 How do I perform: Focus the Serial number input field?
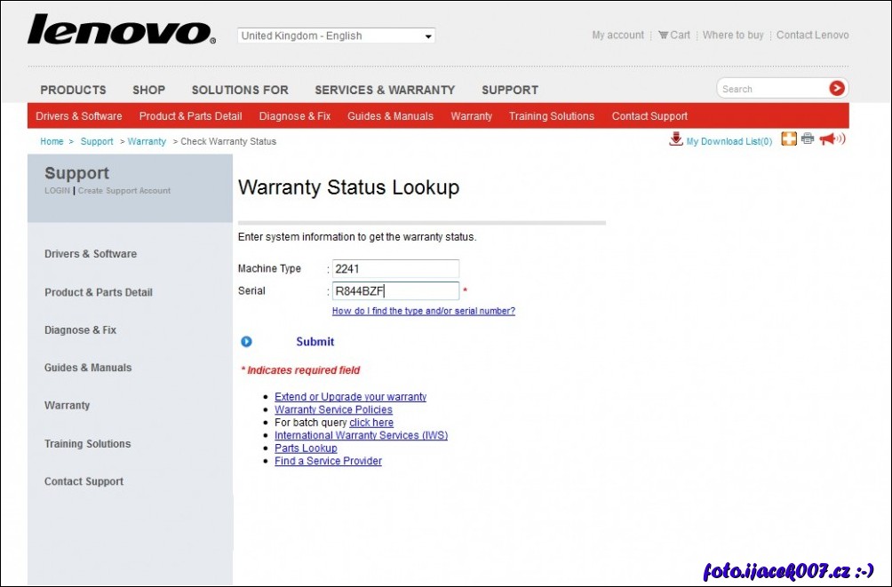pyautogui.click(x=395, y=291)
